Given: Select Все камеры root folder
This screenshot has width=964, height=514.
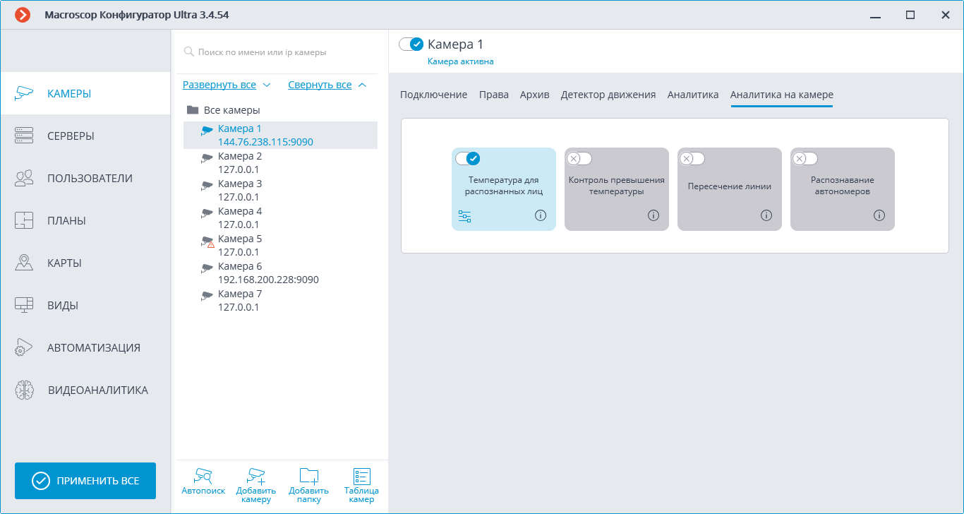Looking at the screenshot, I should point(231,110).
